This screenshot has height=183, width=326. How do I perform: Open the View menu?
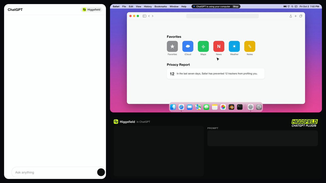[x=139, y=7]
